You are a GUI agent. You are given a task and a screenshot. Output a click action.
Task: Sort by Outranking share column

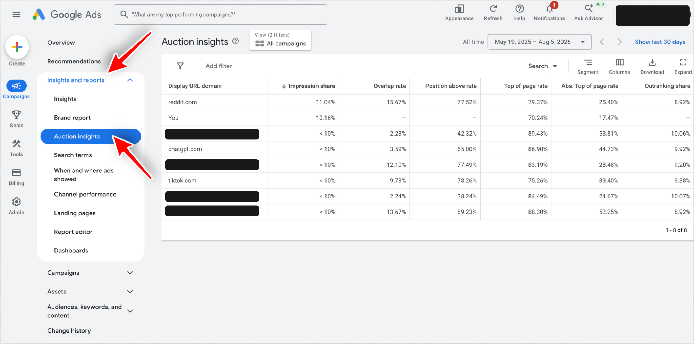point(667,86)
